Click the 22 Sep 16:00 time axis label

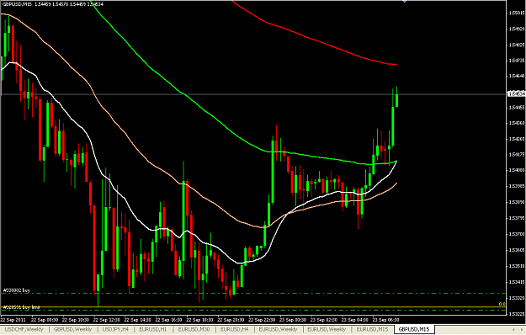pyautogui.click(x=169, y=320)
